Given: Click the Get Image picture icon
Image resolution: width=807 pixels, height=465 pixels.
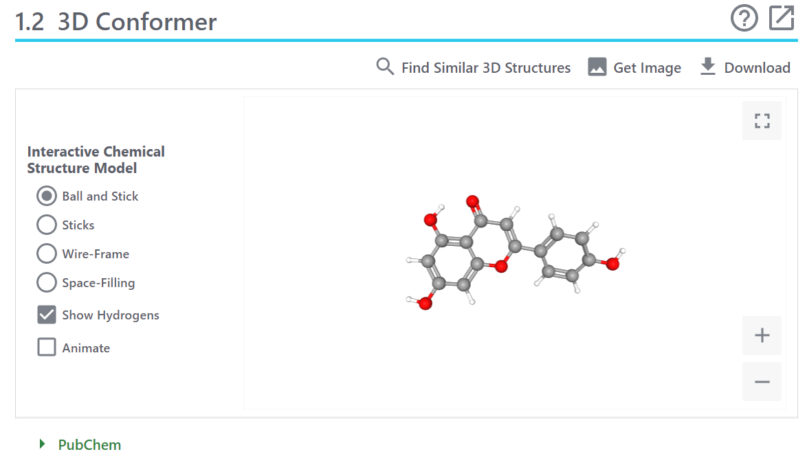Looking at the screenshot, I should click(597, 67).
